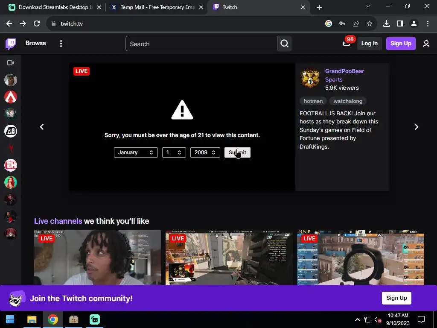437x328 pixels.
Task: Click Sign Up in the purple community banner
Action: click(x=396, y=298)
